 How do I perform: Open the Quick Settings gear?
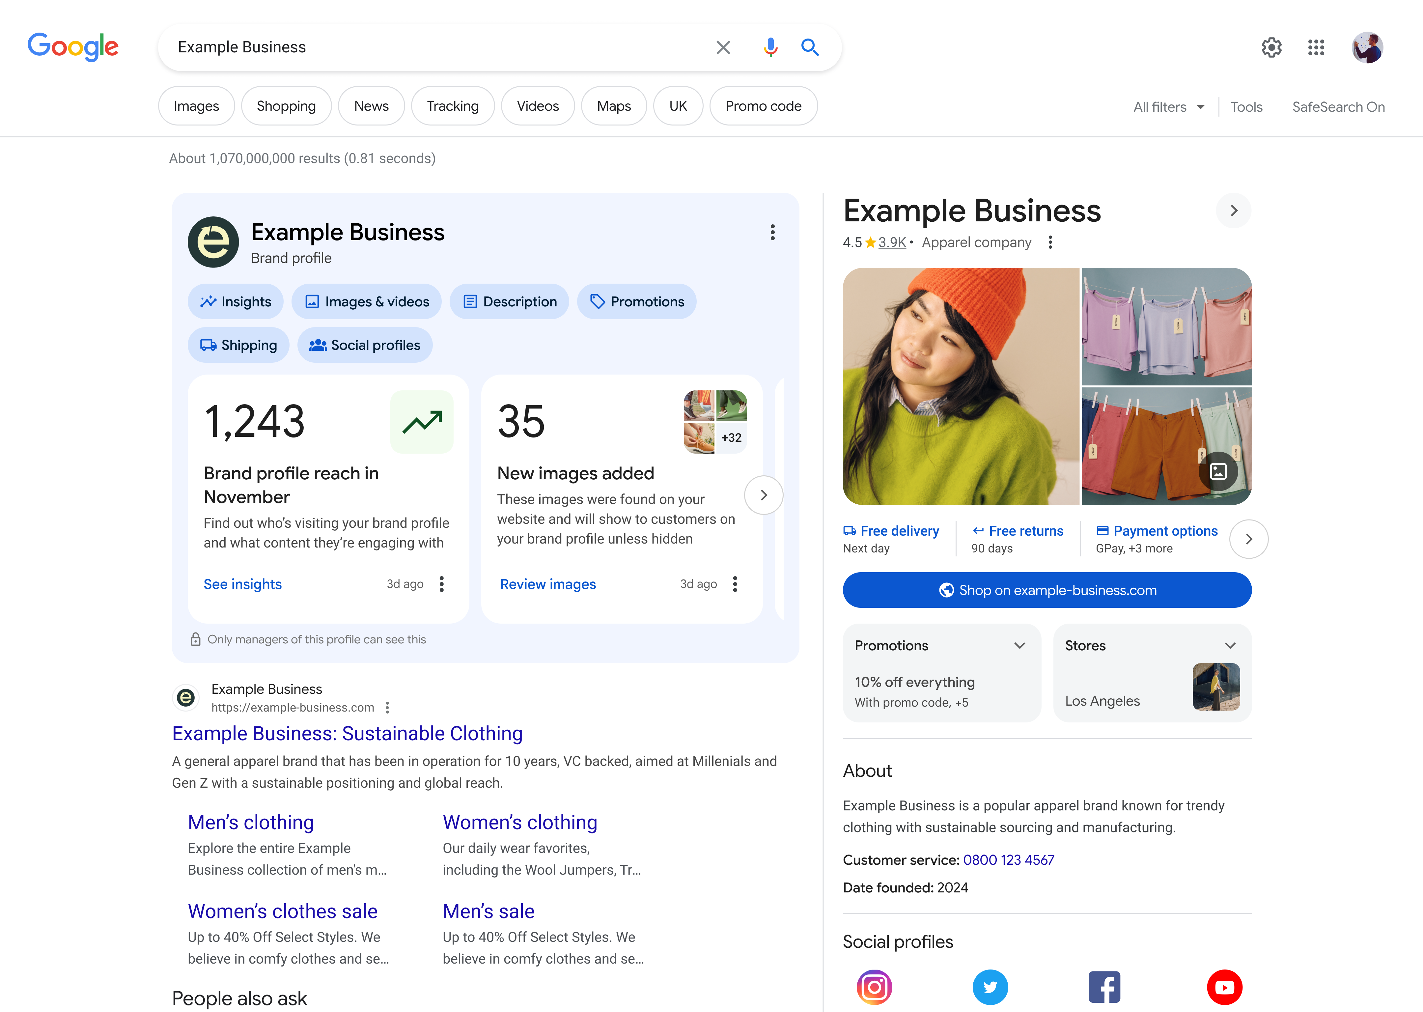coord(1271,47)
